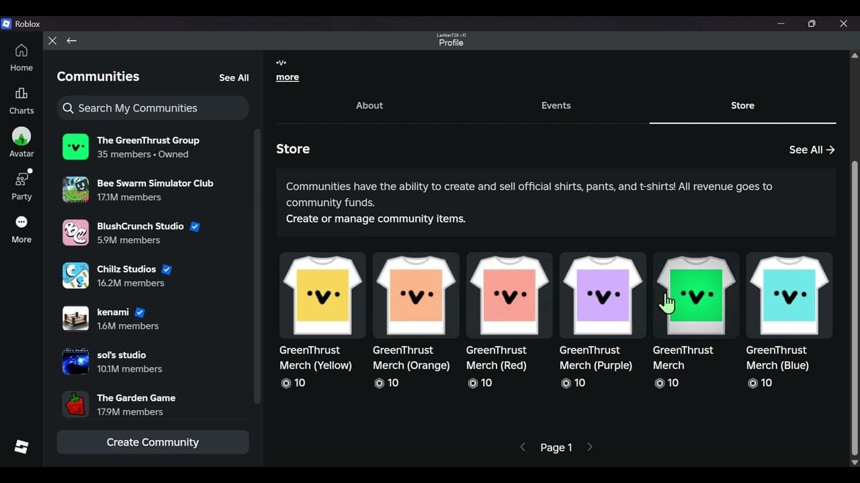Click See All in Communities panel

point(234,78)
